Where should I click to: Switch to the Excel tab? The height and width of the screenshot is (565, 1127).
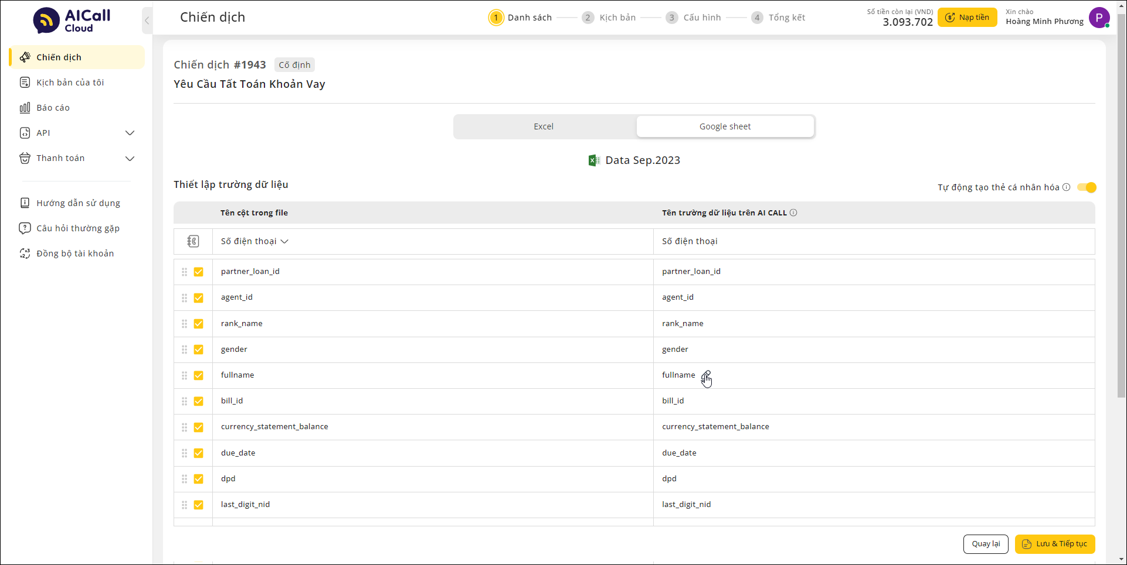pos(544,126)
